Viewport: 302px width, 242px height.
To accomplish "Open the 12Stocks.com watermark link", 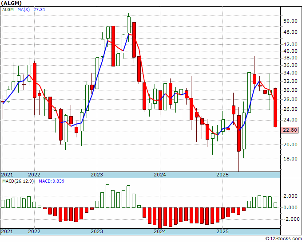I will click(283, 238).
